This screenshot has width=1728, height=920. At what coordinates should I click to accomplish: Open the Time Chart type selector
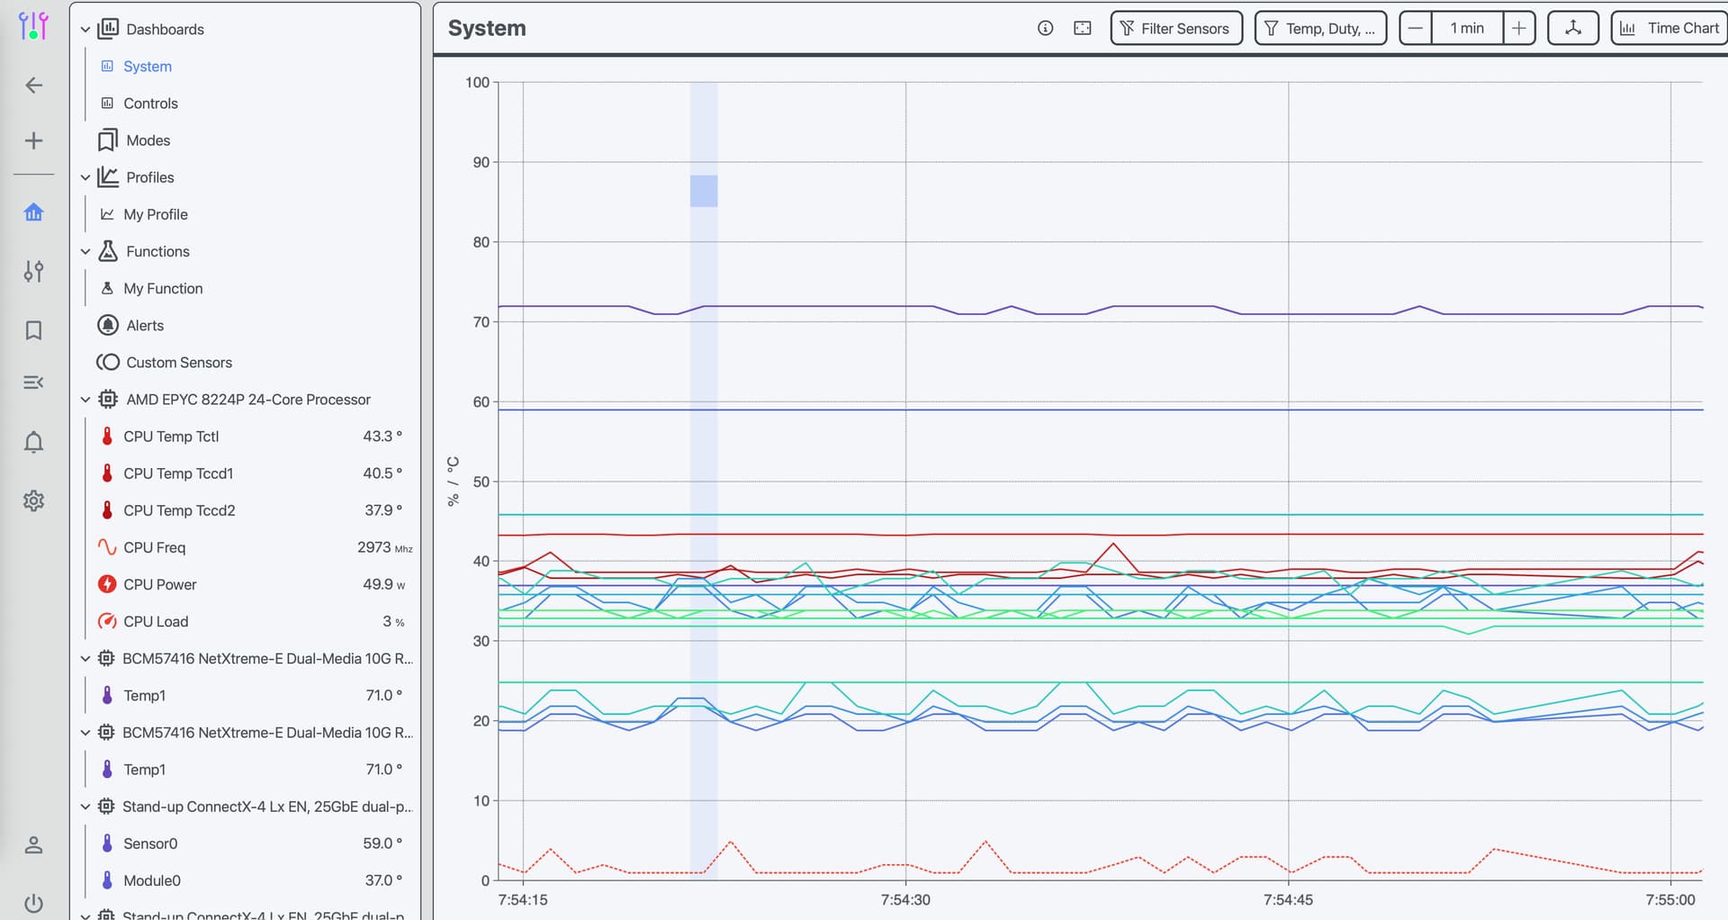1669,28
